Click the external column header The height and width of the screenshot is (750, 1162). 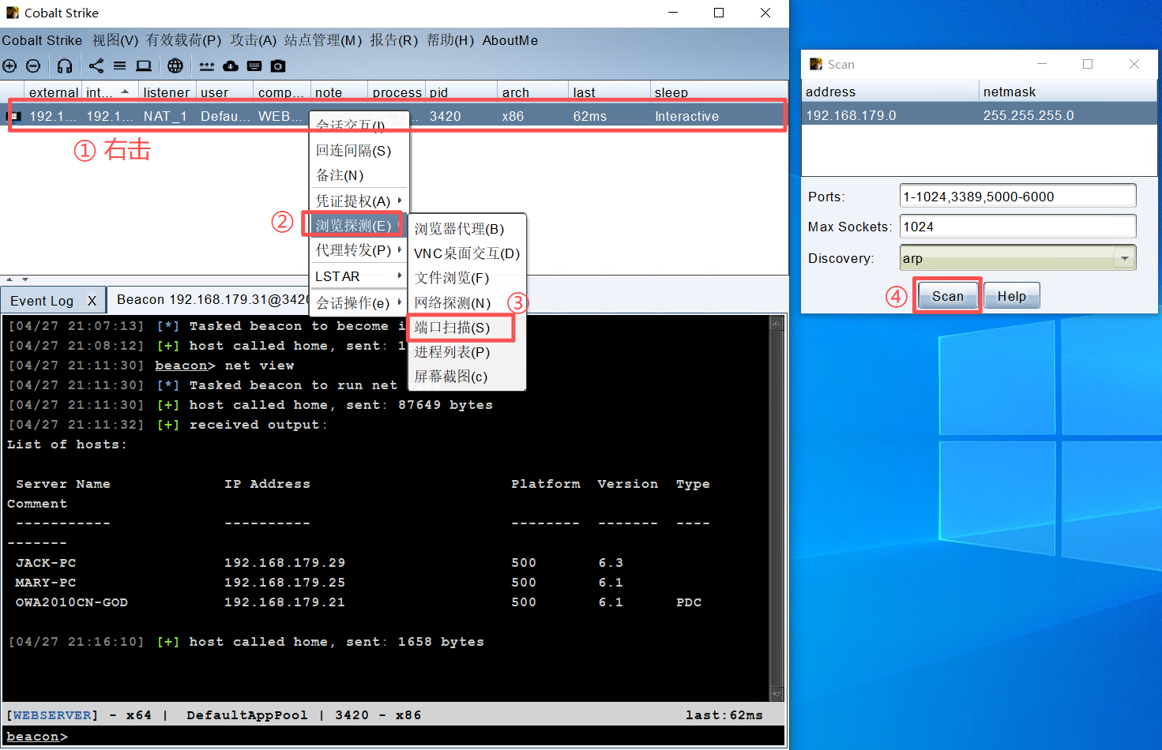click(53, 92)
